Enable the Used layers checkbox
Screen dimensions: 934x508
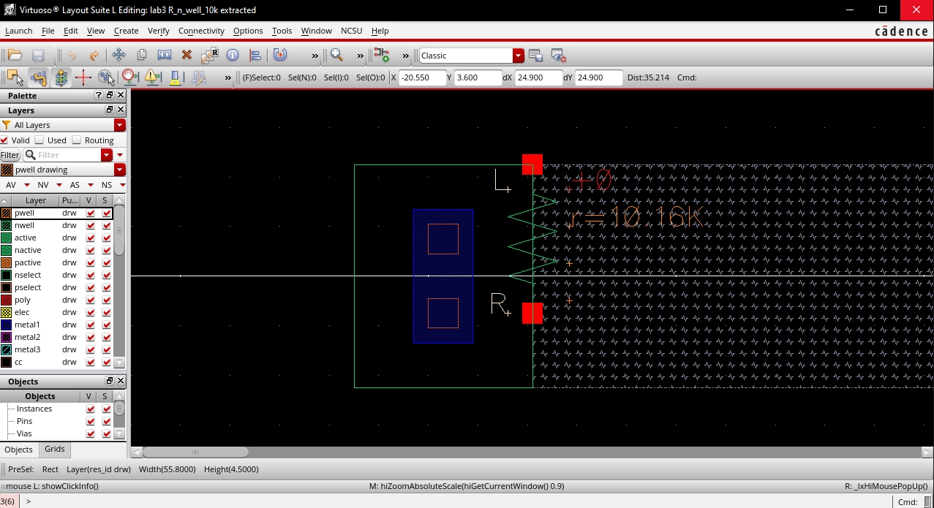tap(40, 140)
